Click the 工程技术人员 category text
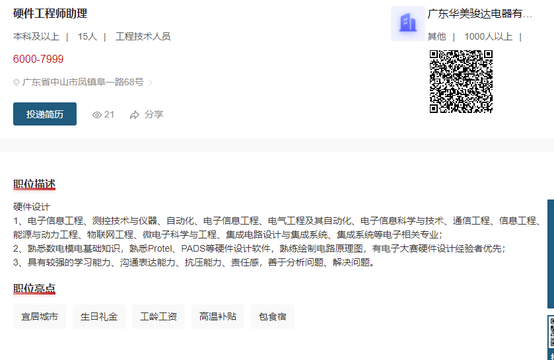 pyautogui.click(x=143, y=36)
